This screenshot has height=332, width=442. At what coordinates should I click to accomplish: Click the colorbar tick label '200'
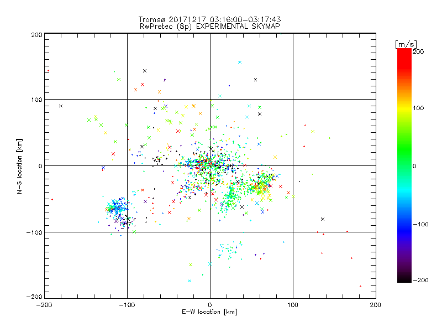click(x=418, y=51)
